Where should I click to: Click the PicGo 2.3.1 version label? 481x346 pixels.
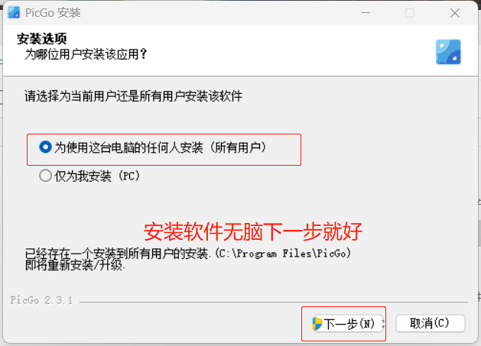pyautogui.click(x=41, y=300)
